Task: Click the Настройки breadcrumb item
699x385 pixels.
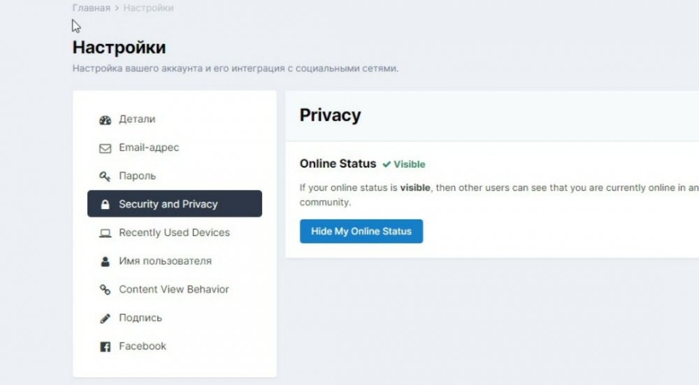Action: [x=149, y=8]
